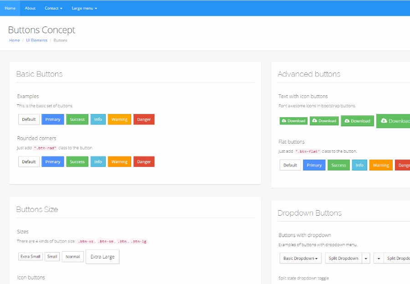410x284 pixels.
Task: Click the Normal size button
Action: [x=73, y=257]
